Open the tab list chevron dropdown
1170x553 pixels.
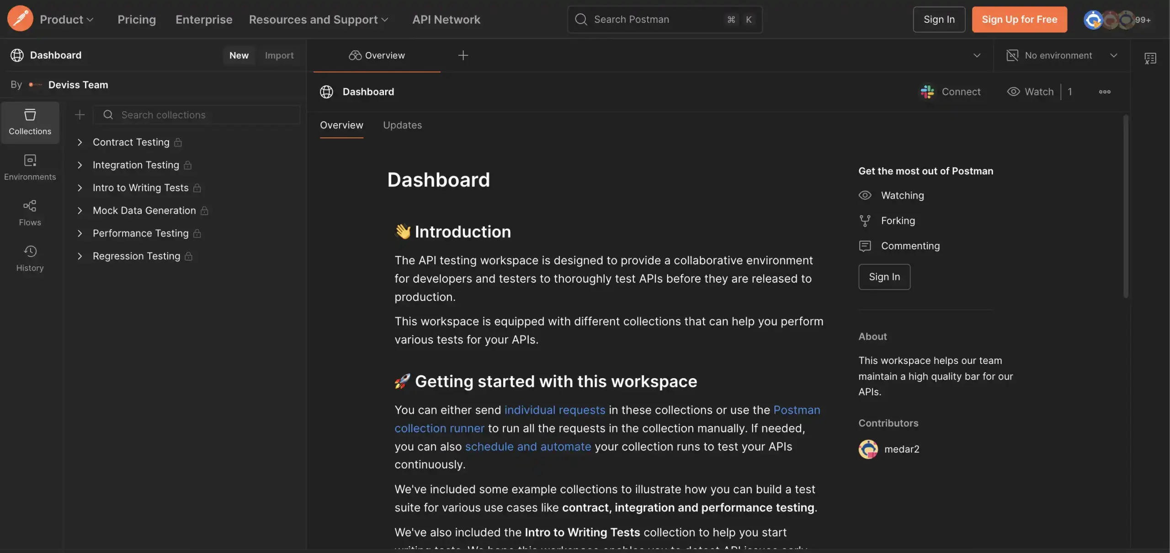pos(977,55)
